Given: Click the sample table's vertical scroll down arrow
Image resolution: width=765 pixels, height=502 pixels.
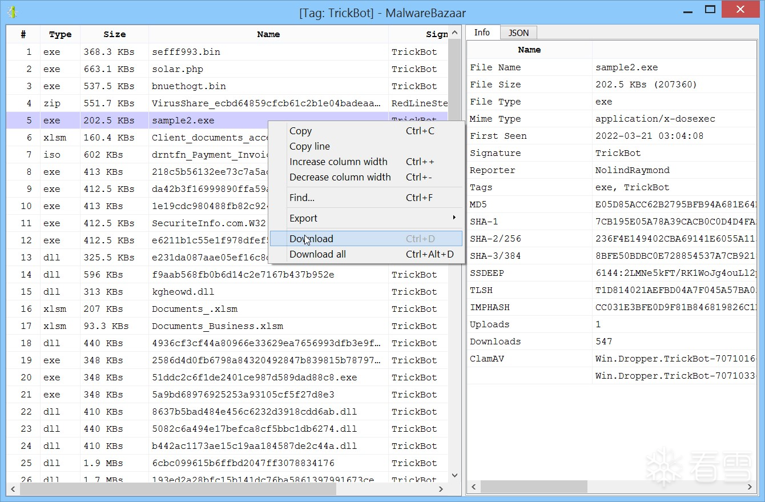Looking at the screenshot, I should pyautogui.click(x=454, y=475).
